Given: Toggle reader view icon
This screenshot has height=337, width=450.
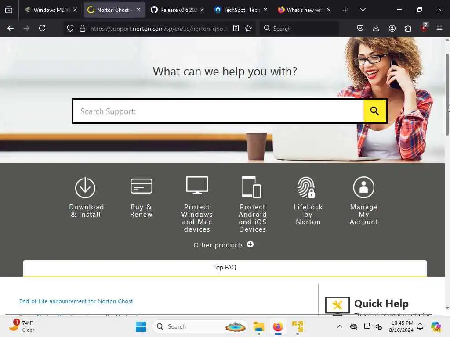Looking at the screenshot, I should pos(236,28).
